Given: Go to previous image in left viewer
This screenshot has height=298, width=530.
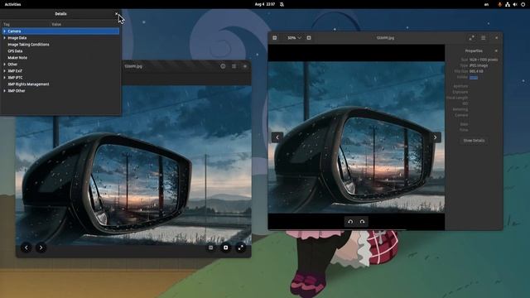Looking at the screenshot, I should pos(26,248).
